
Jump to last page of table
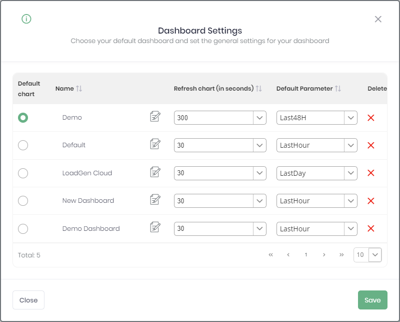(341, 254)
